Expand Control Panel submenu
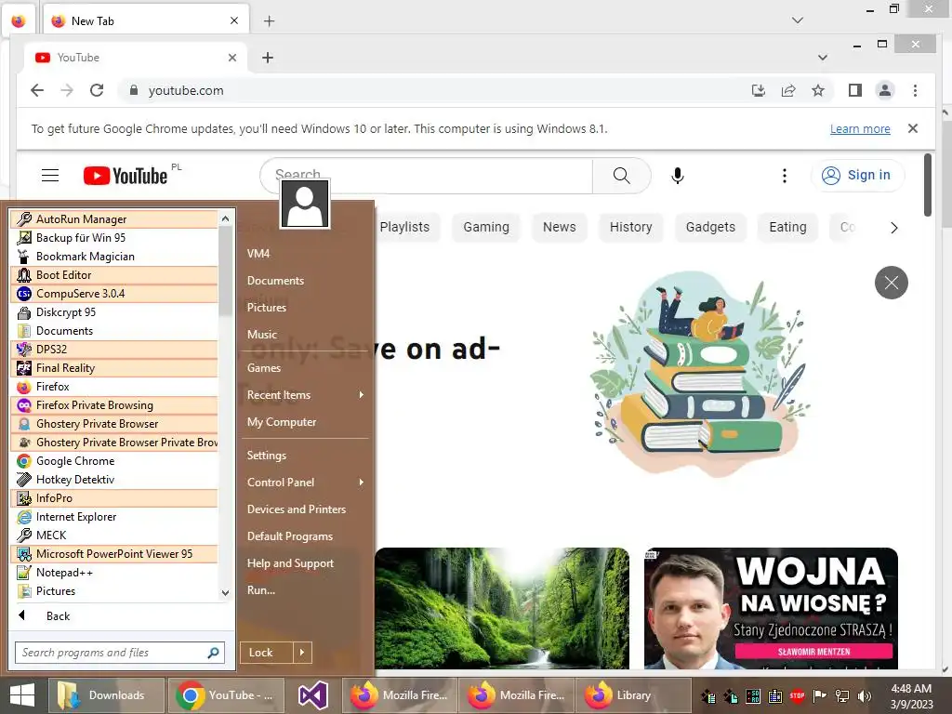 click(x=305, y=483)
